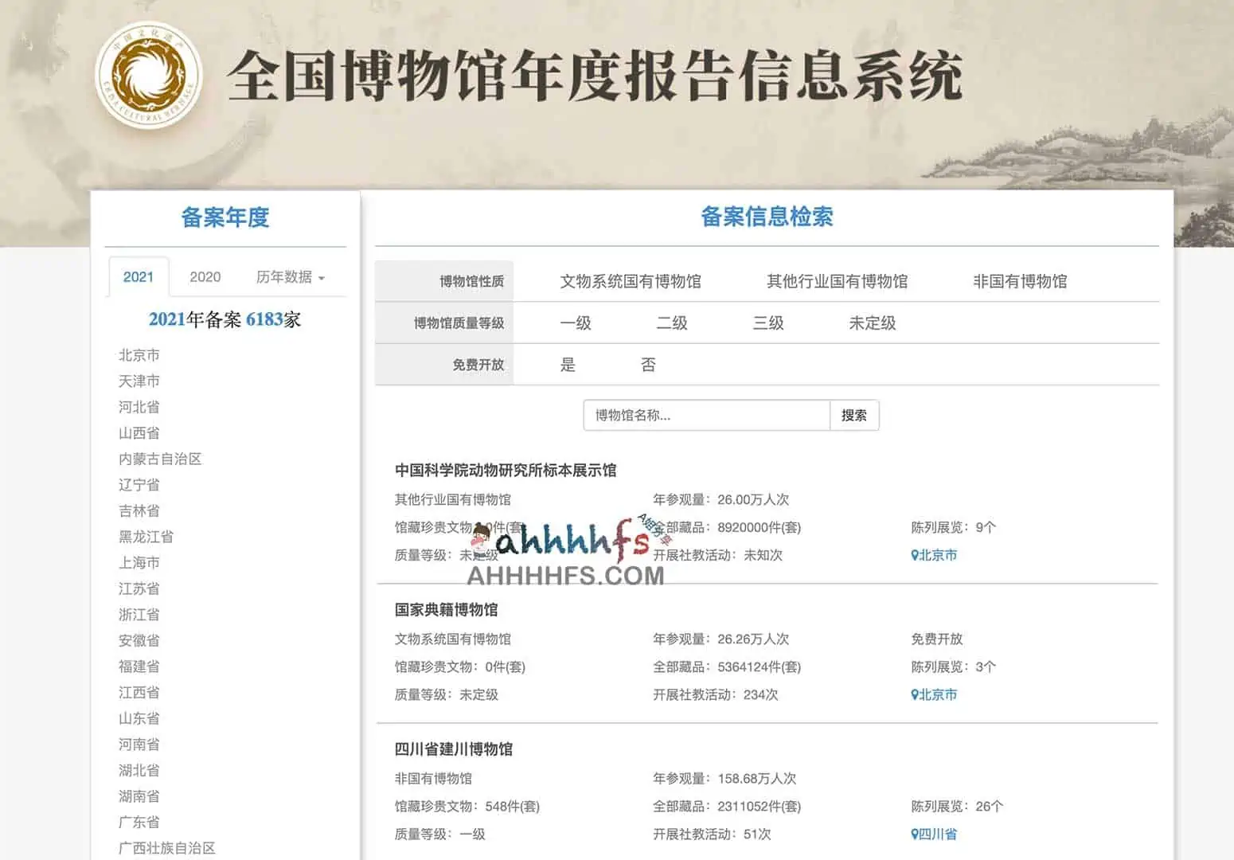Open the 国家典籍博物馆 museum entry
Screen dimensions: 1234x860
click(447, 609)
